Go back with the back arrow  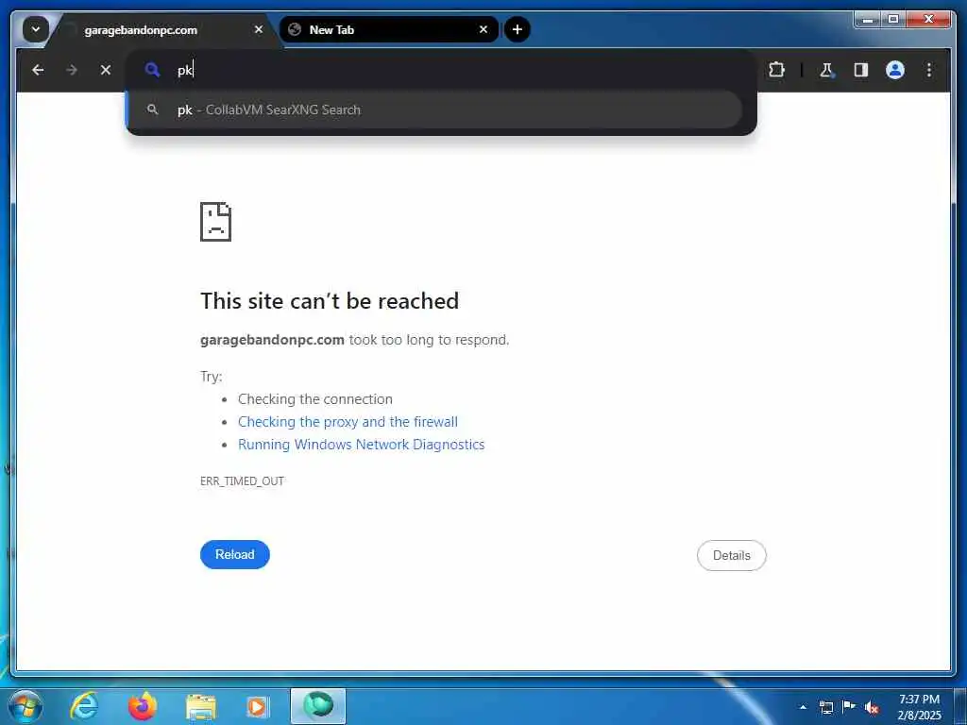point(38,70)
